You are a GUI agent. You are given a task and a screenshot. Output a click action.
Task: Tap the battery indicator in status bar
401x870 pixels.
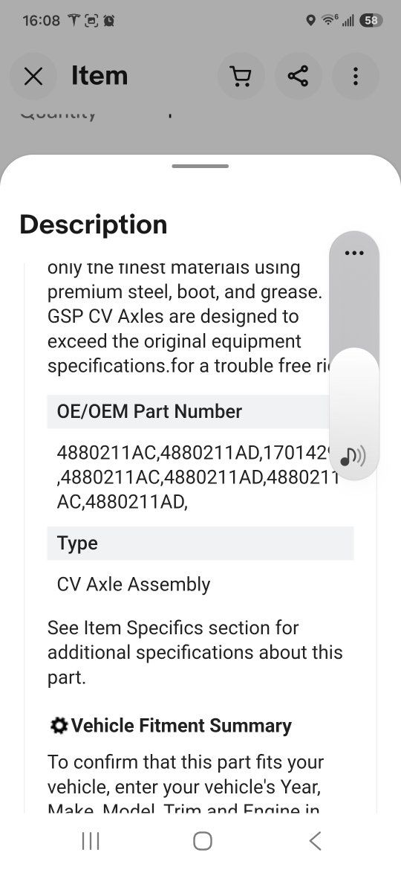pos(371,21)
